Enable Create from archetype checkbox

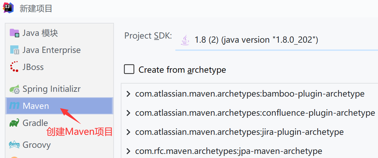(x=129, y=69)
